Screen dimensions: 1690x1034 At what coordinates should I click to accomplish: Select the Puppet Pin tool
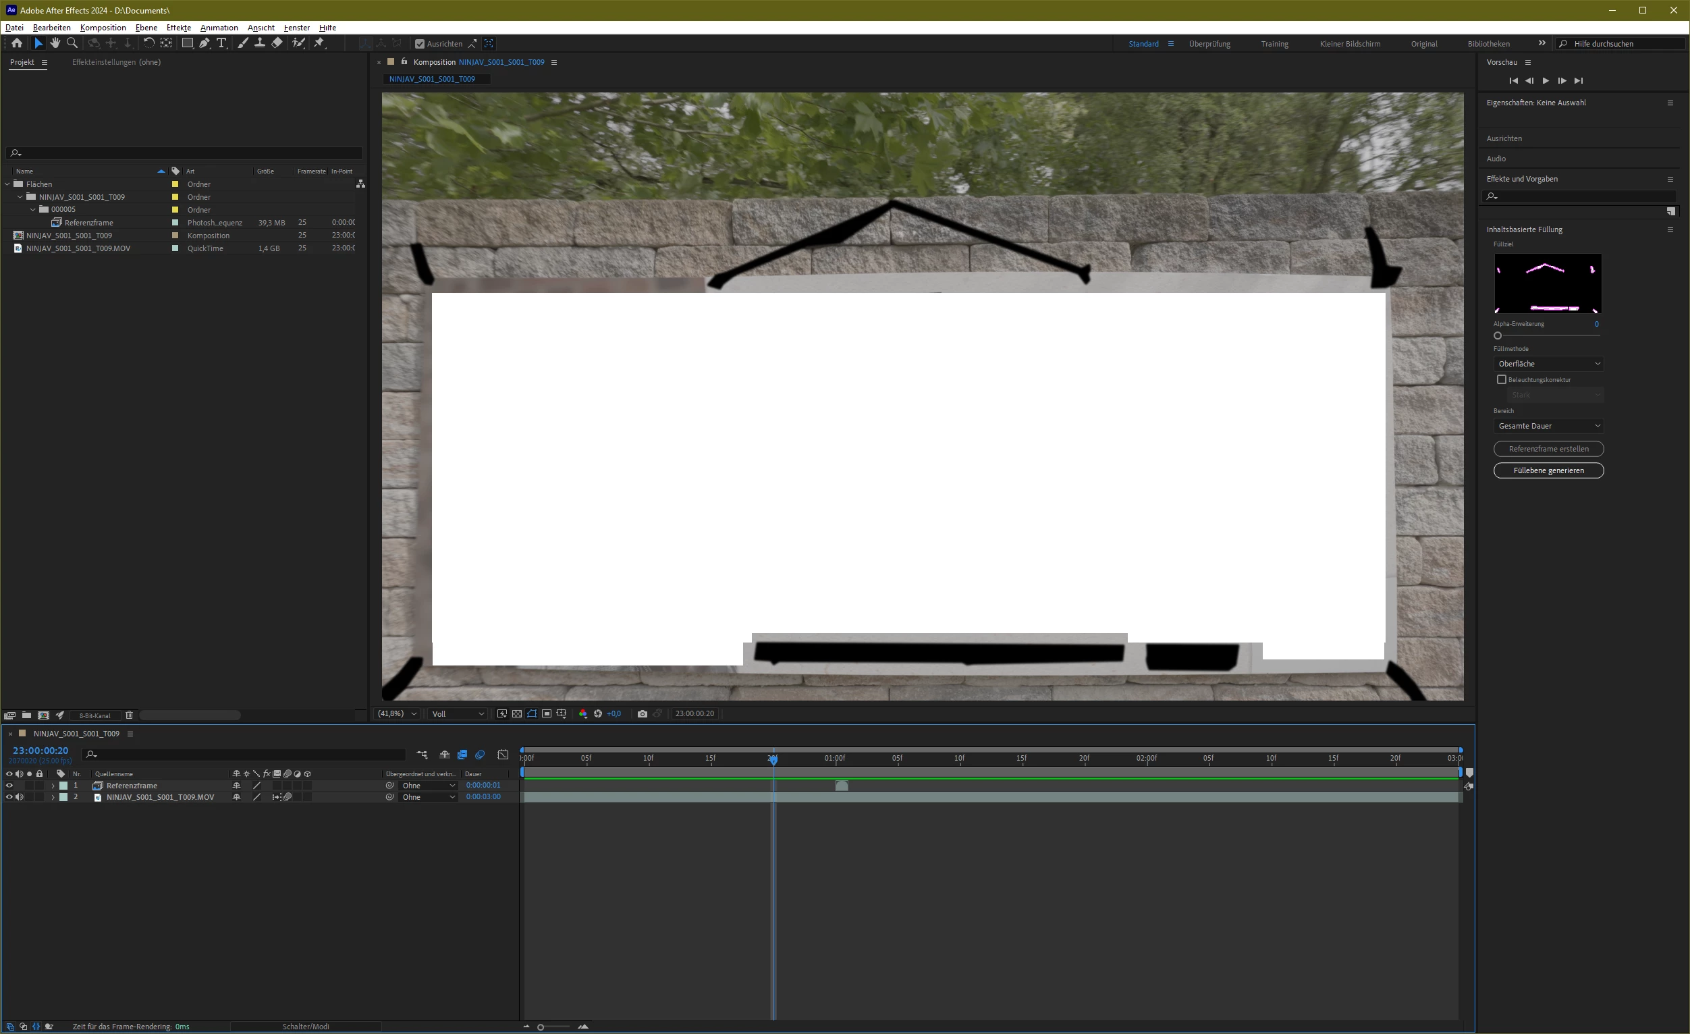[x=319, y=43]
